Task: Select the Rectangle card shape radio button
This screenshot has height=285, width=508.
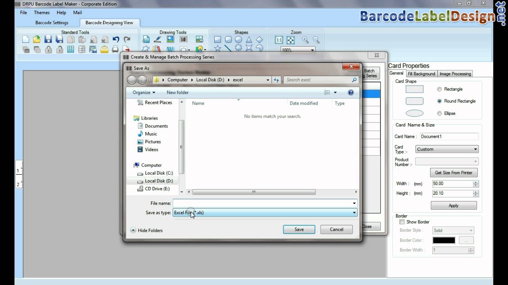Action: tap(439, 89)
